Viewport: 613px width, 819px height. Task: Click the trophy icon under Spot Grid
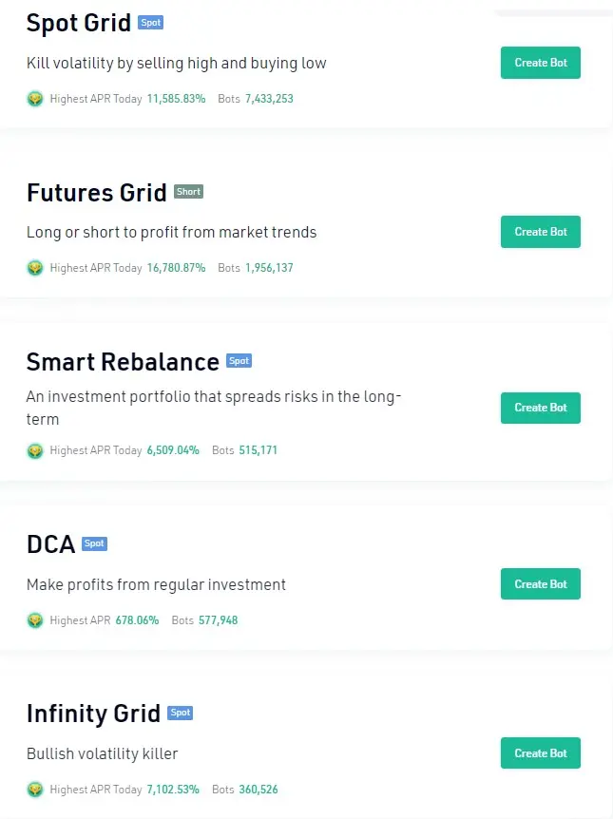coord(35,98)
